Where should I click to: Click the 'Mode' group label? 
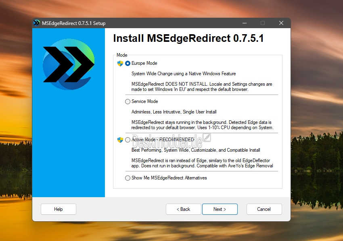(x=122, y=55)
